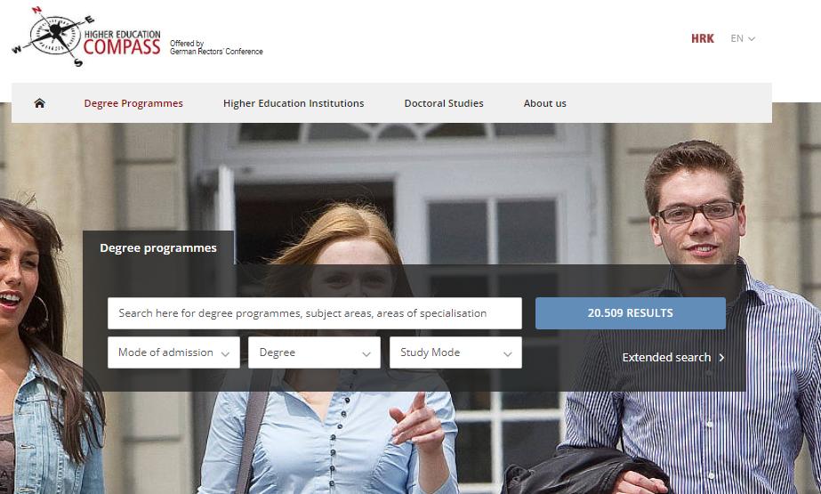
Task: Open the About us menu item
Action: [x=545, y=103]
